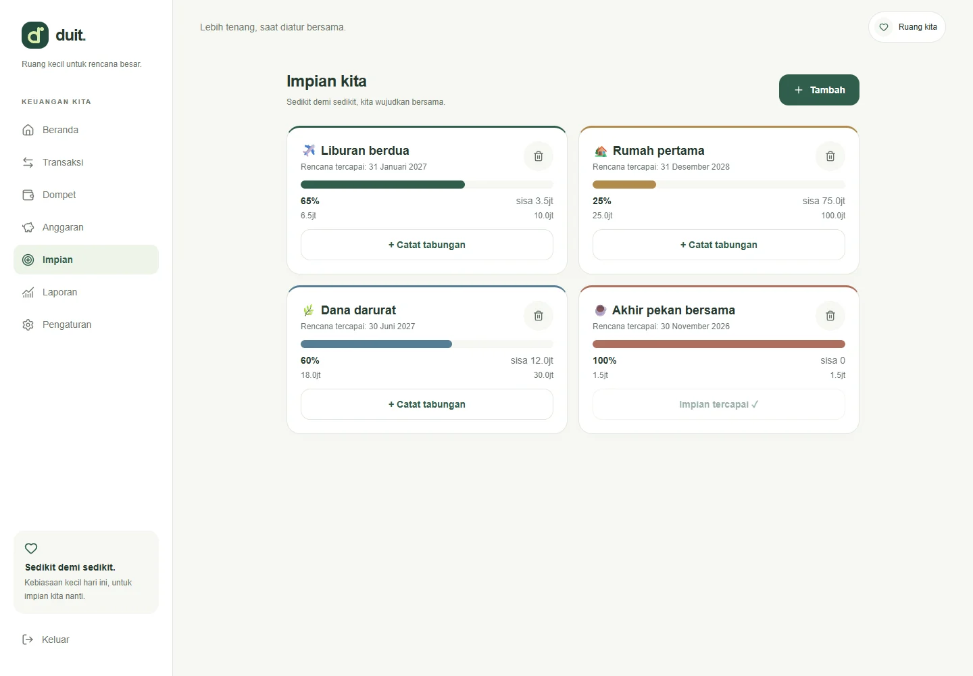
Task: Click Rumah pertama progress bar
Action: pyautogui.click(x=719, y=185)
